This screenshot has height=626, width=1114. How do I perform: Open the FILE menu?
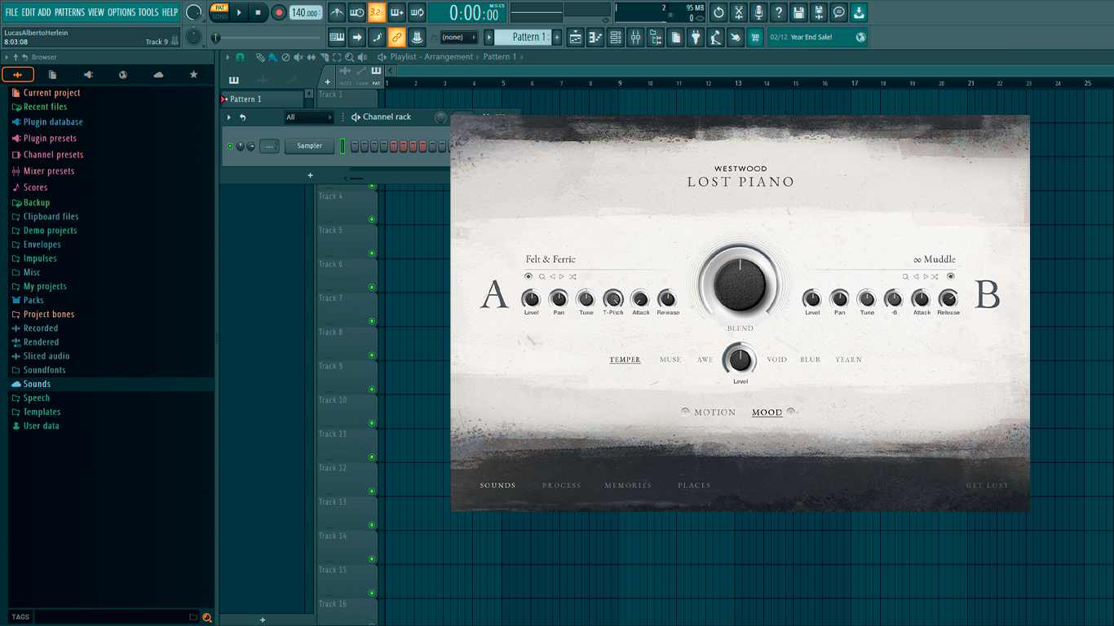(x=11, y=12)
